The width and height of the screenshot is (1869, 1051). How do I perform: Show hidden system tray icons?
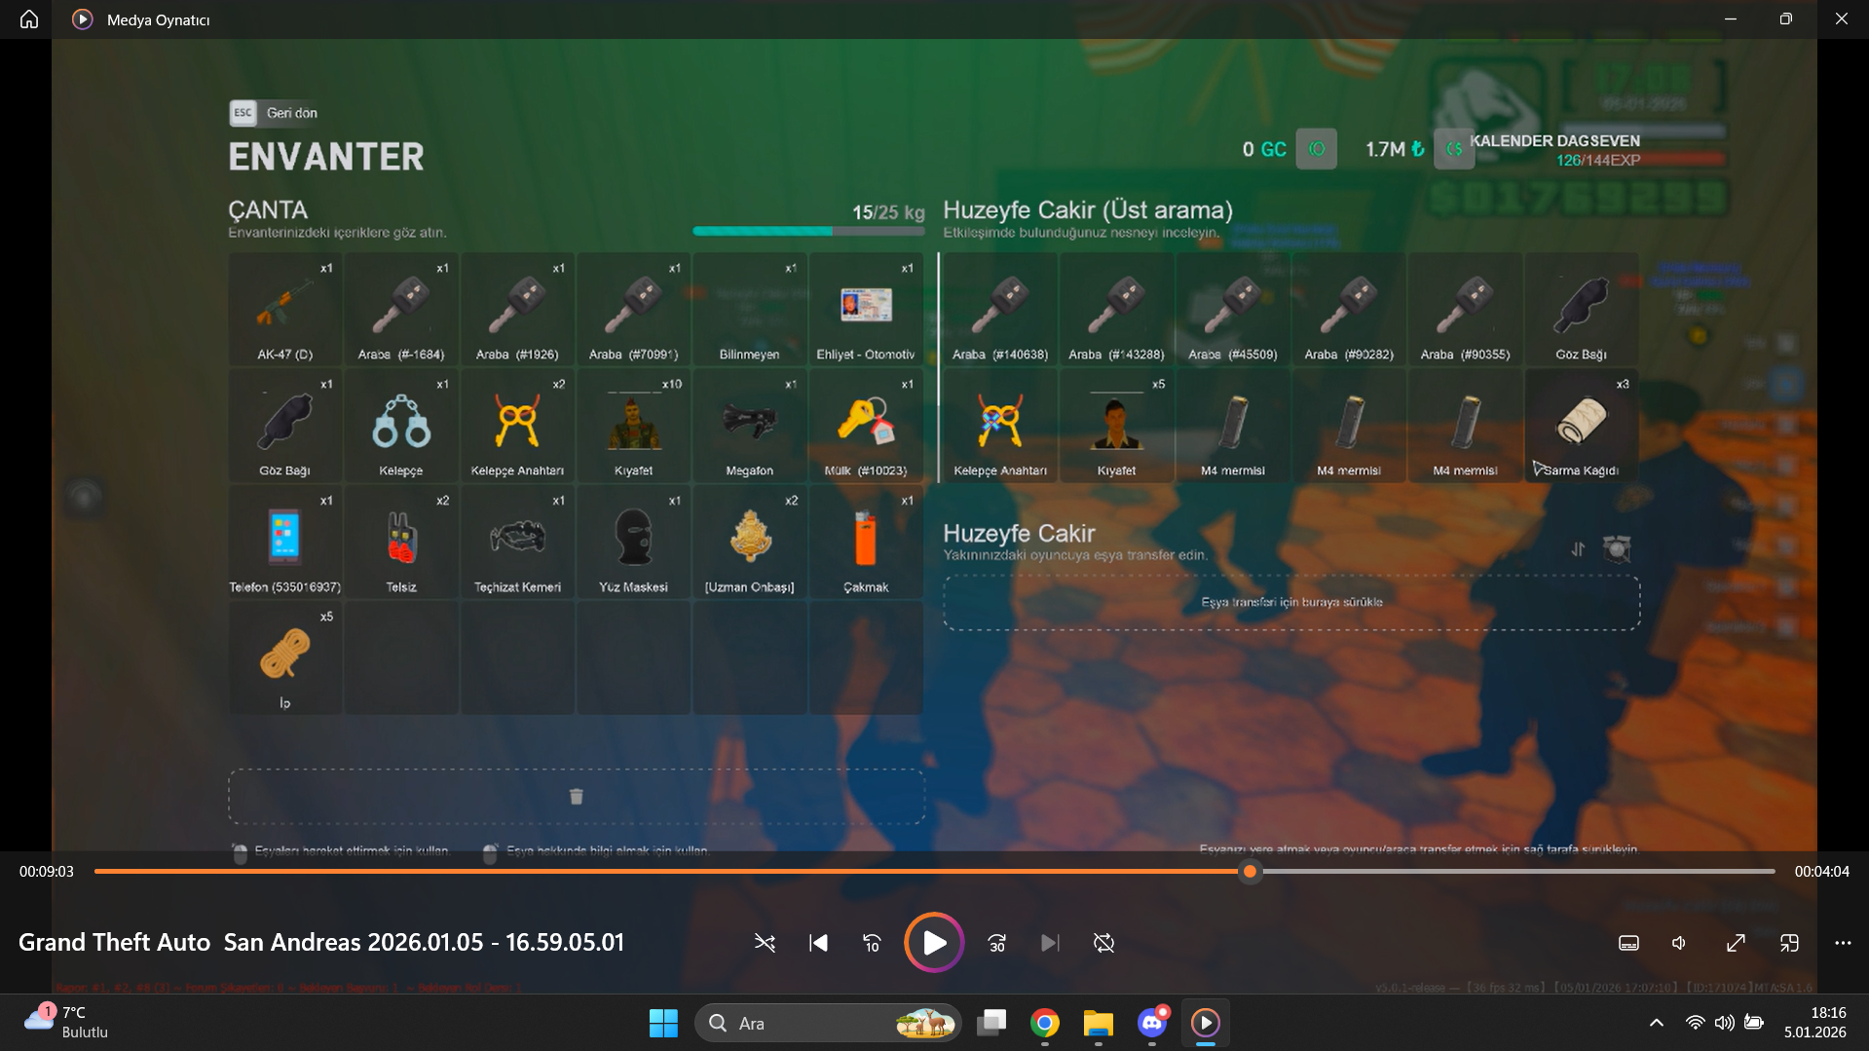tap(1657, 1023)
